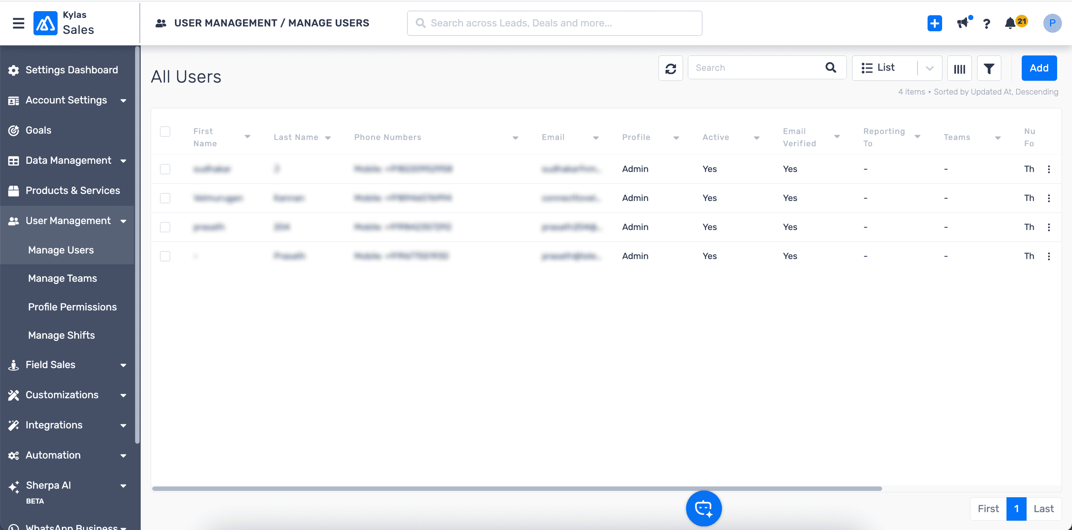
Task: Click the Add user button
Action: click(x=1039, y=68)
